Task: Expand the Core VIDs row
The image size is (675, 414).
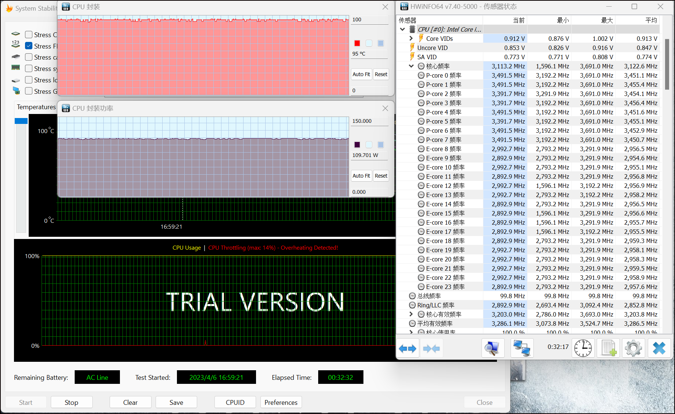Action: coord(411,39)
